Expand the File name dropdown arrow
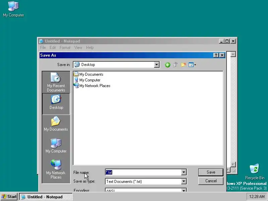Viewport: 268px width, 201px height. click(184, 172)
